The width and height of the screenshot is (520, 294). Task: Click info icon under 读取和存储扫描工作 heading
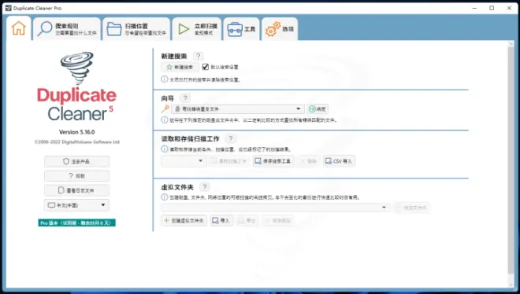tap(164, 149)
